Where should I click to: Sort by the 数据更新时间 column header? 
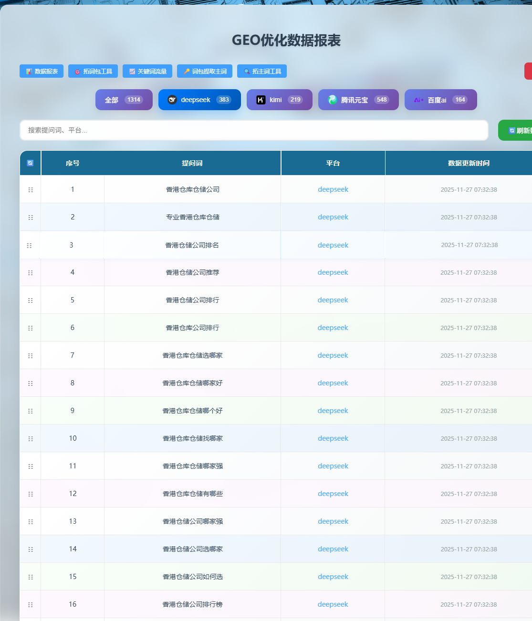coord(469,163)
